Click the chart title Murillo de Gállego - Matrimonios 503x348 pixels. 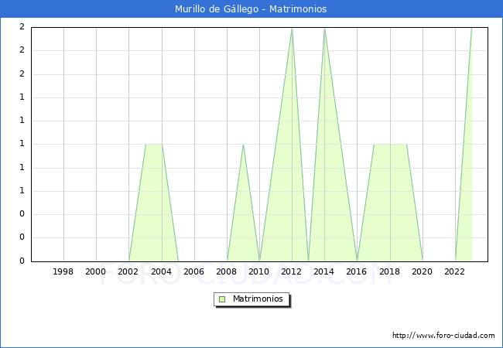click(251, 9)
